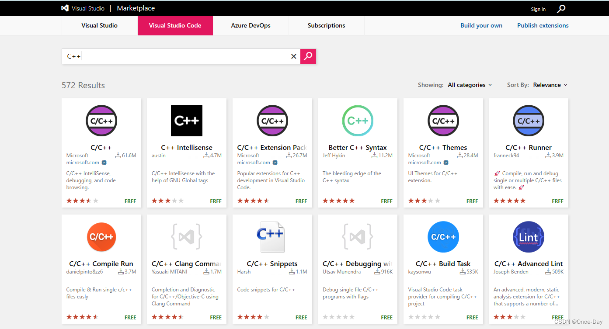This screenshot has width=609, height=329.
Task: Click star rating on Better C++ Syntax card
Action: 338,201
